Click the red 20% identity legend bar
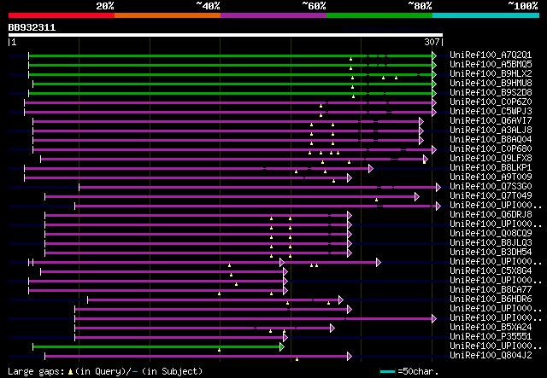 pos(62,15)
